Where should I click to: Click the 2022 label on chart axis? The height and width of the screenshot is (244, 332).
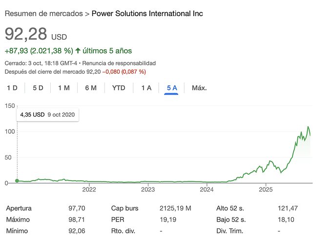[x=89, y=189]
